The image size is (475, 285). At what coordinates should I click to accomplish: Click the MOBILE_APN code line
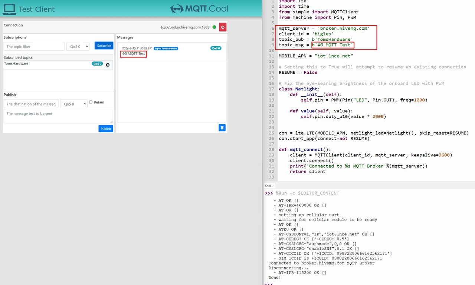(x=316, y=56)
